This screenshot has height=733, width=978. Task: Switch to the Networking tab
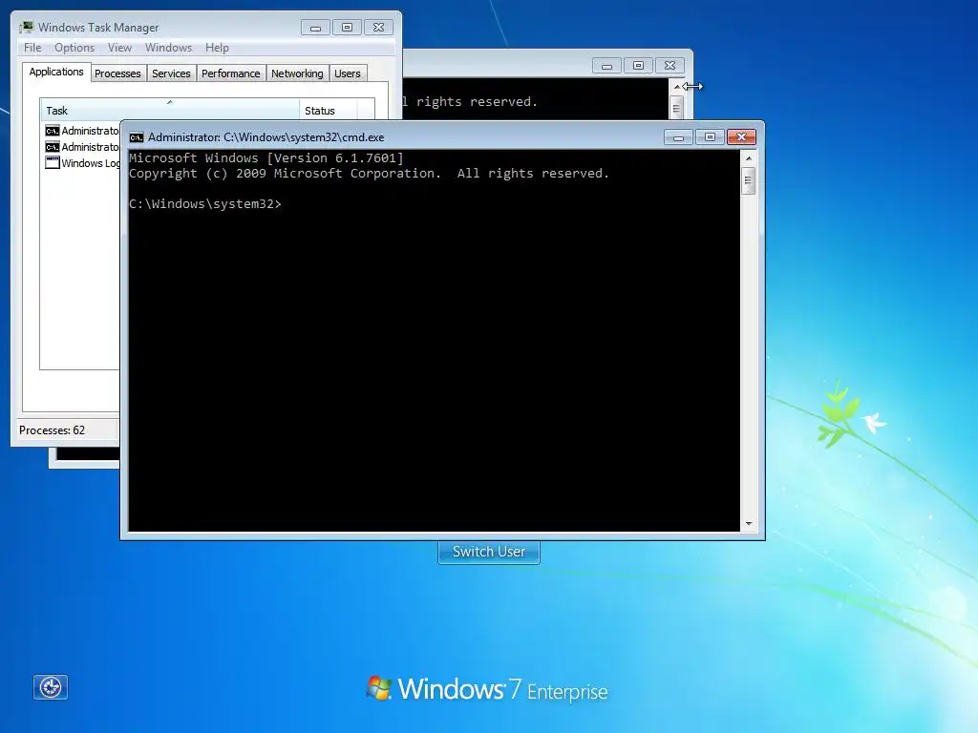[x=297, y=73]
